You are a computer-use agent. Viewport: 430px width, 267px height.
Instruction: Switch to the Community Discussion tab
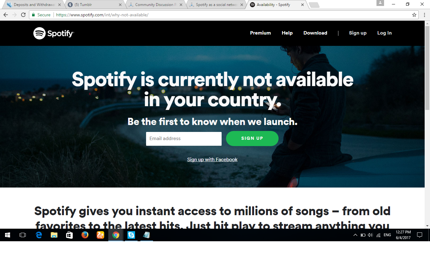(156, 5)
